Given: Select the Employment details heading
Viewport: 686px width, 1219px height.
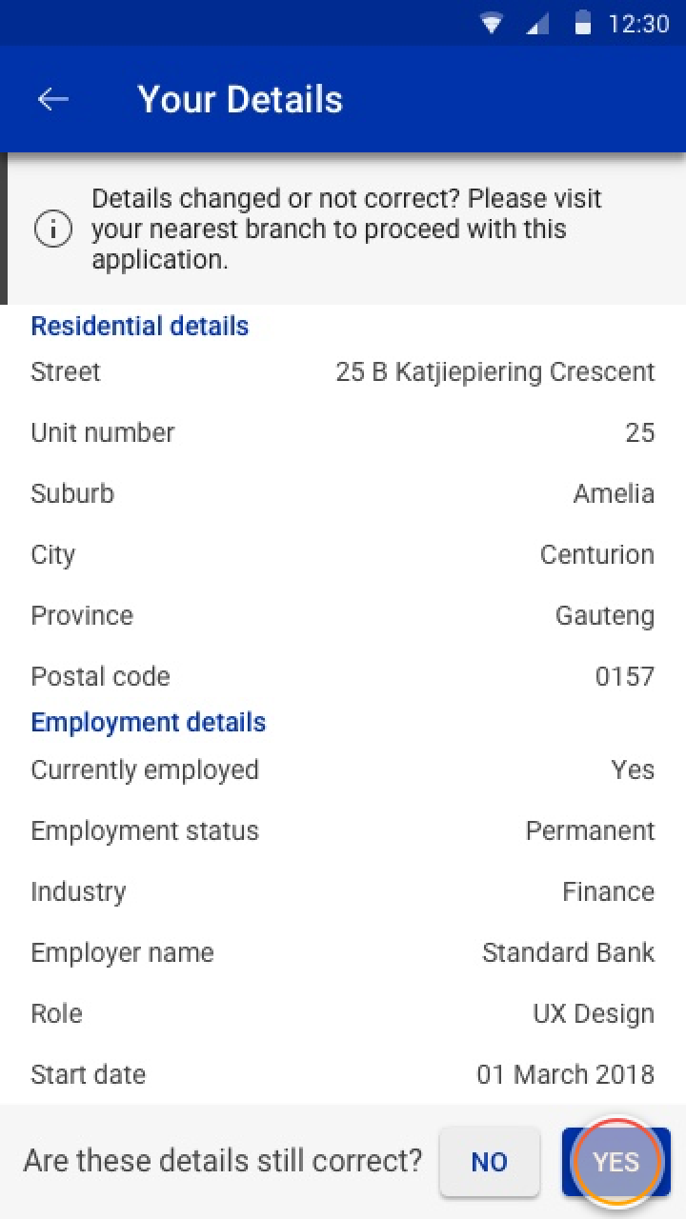Looking at the screenshot, I should point(149,722).
